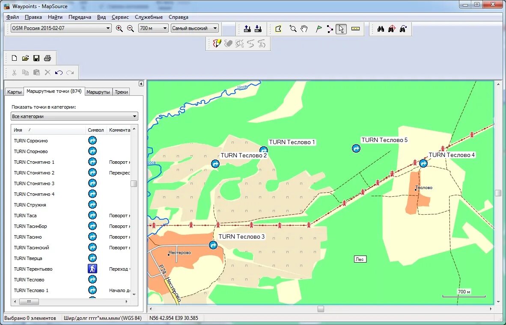Activate the Route creation tool
The width and height of the screenshot is (506, 325).
click(x=330, y=29)
